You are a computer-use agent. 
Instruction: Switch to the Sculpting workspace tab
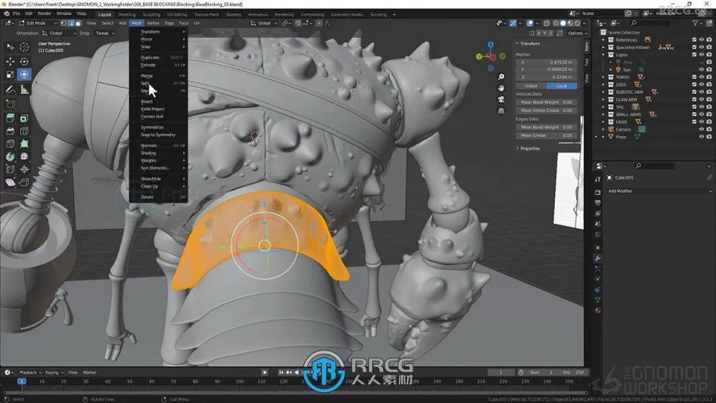tap(152, 13)
